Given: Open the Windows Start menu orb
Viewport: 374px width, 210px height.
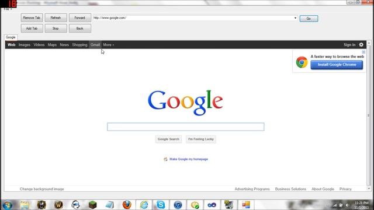Looking at the screenshot, I should click(x=8, y=205).
